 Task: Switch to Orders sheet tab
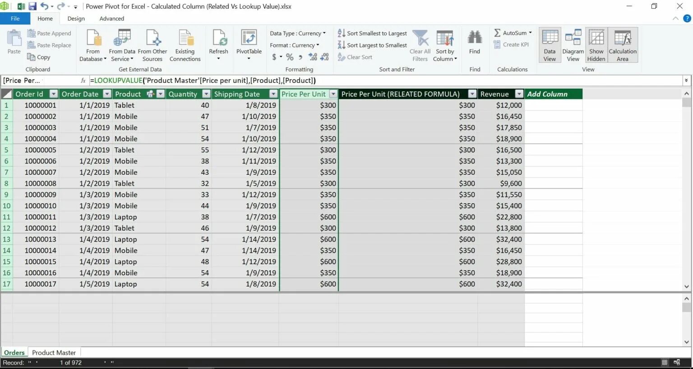(14, 352)
